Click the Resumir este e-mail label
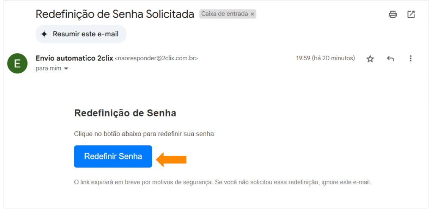Viewport: 433px width, 209px height. [86, 34]
